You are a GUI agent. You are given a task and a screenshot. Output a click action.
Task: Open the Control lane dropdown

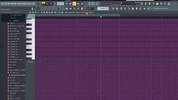[x=31, y=62]
